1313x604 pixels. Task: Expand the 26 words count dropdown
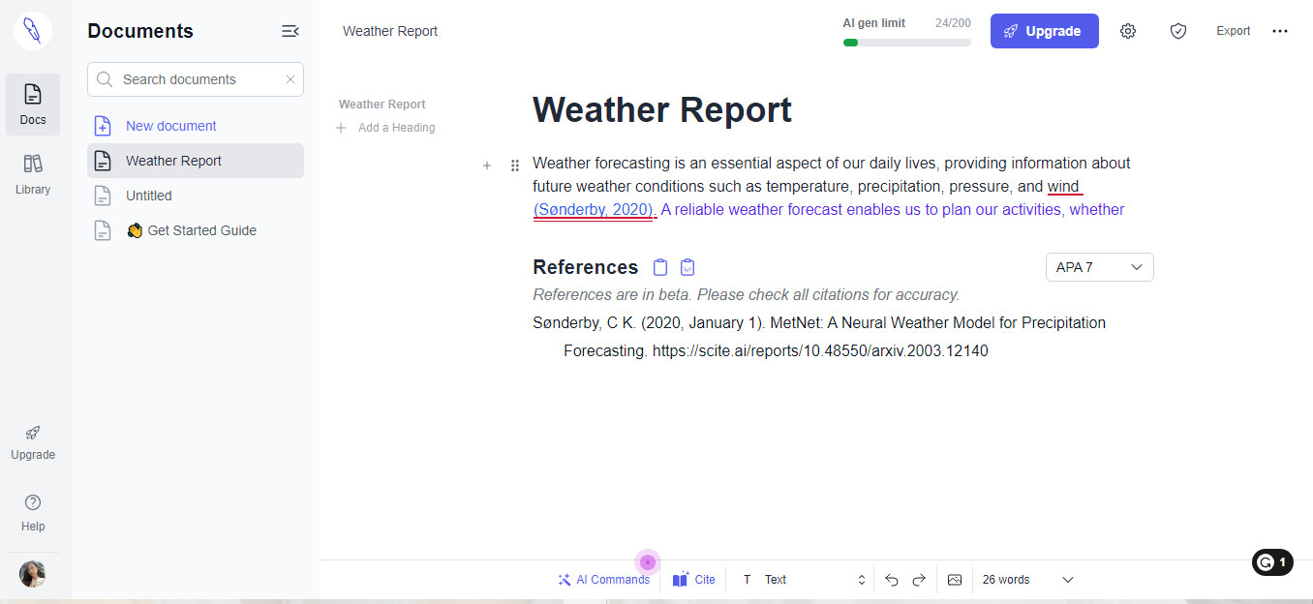point(1027,580)
